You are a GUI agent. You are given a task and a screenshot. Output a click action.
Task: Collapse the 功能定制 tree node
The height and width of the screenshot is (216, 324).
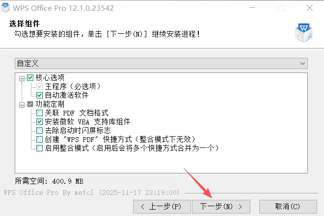tap(22, 105)
